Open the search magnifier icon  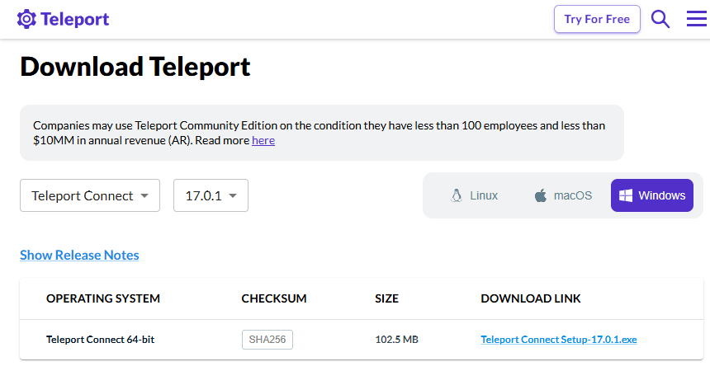[660, 19]
